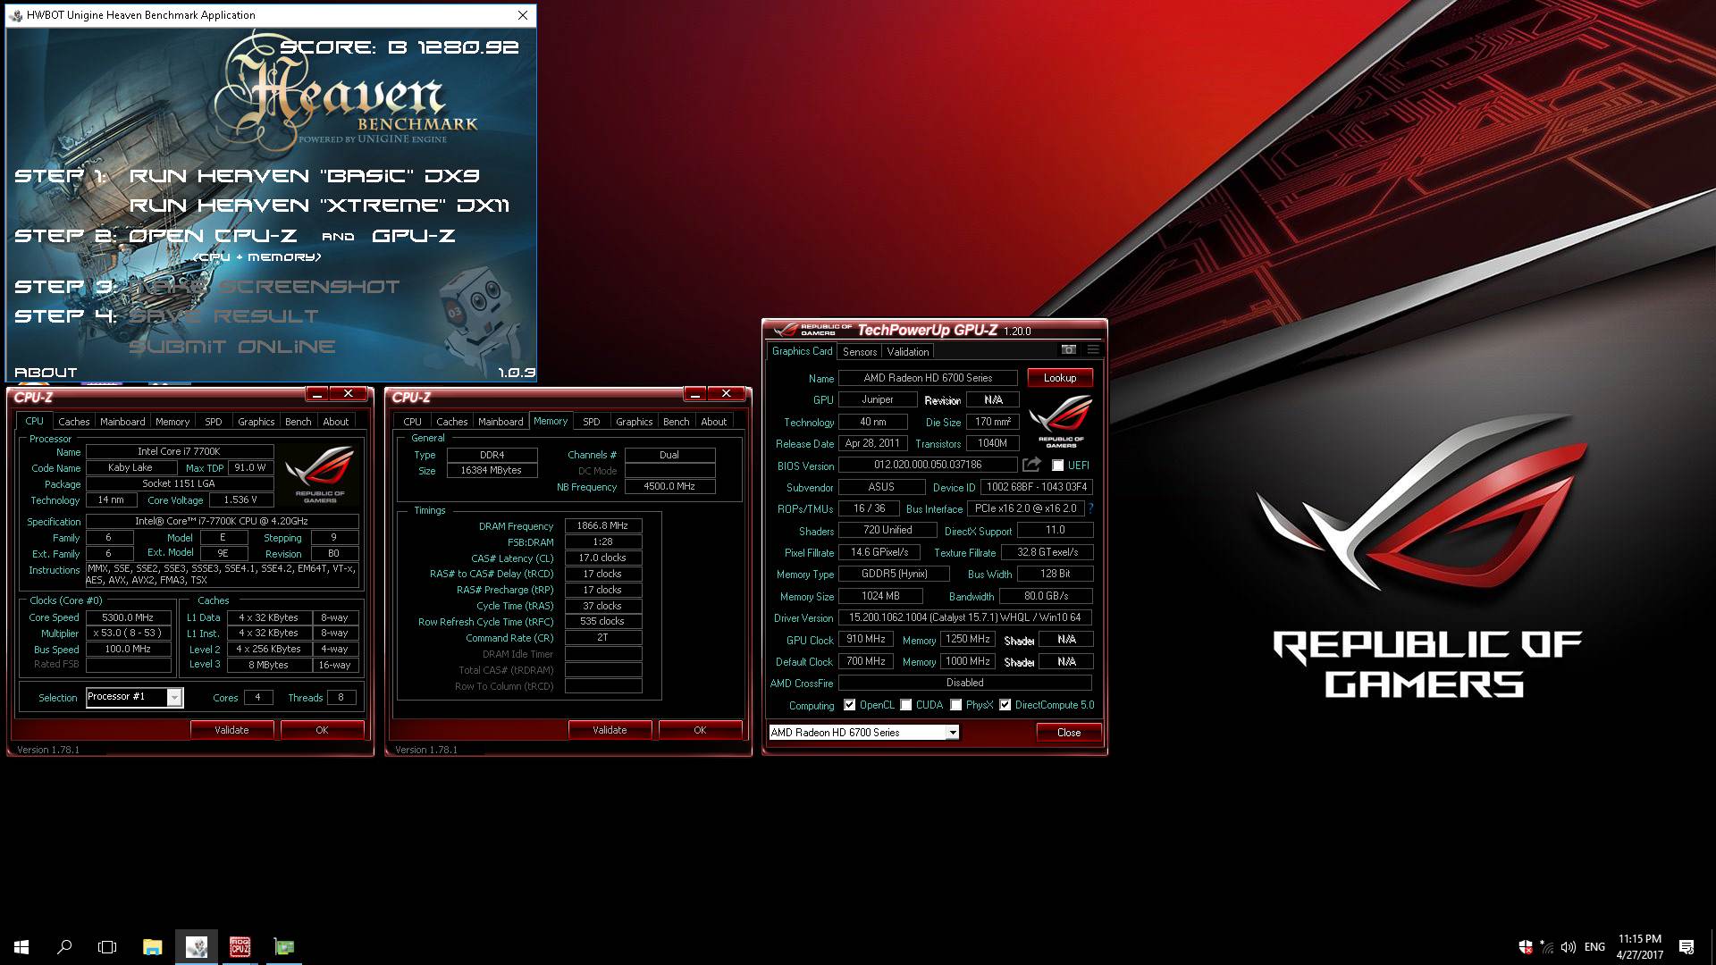This screenshot has width=1716, height=965.
Task: Click the HWBOT Heaven taskbar icon
Action: [x=196, y=946]
